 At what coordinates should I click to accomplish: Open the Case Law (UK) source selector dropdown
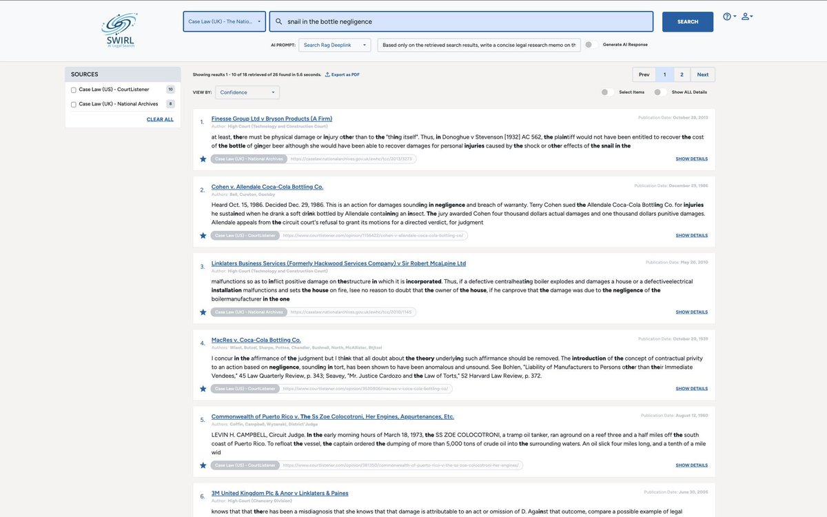[x=224, y=21]
